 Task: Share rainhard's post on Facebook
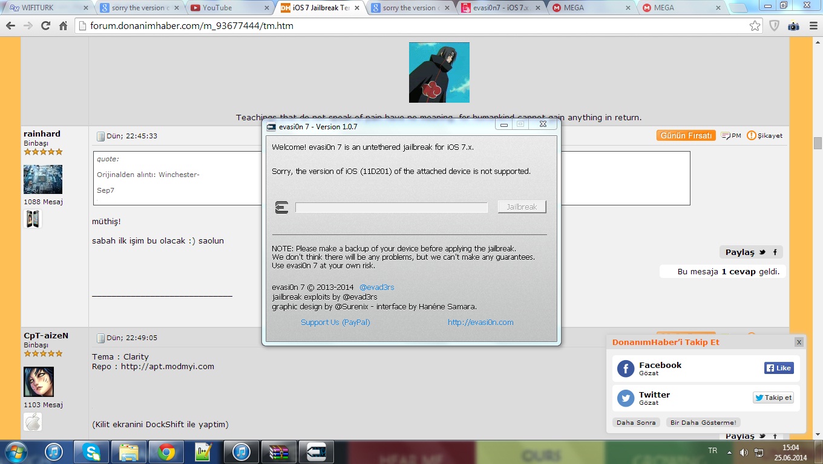(775, 252)
